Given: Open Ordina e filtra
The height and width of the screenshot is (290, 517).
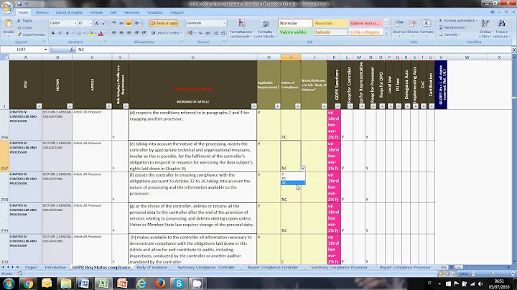Looking at the screenshot, I should click(485, 28).
